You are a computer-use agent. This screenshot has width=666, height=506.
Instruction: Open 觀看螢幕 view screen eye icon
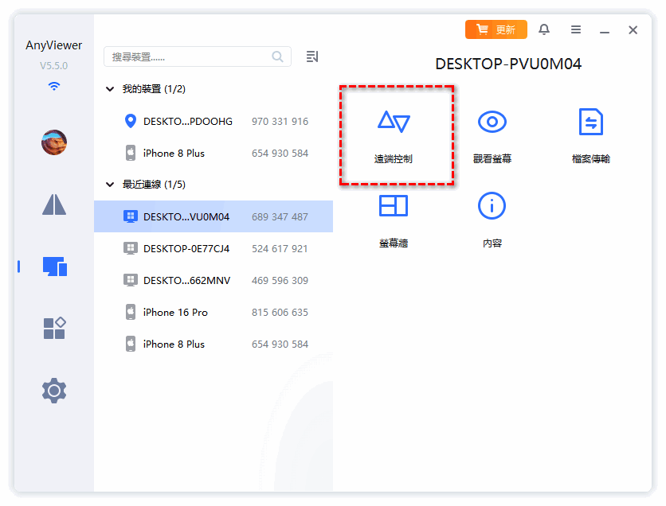(492, 123)
